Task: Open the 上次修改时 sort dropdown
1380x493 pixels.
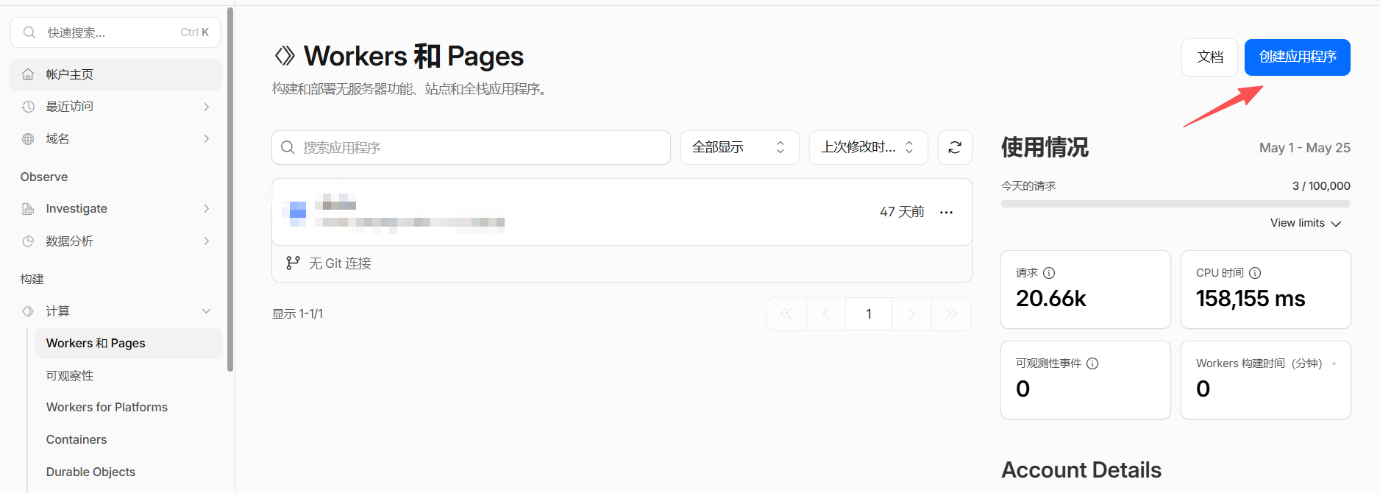Action: coord(868,148)
